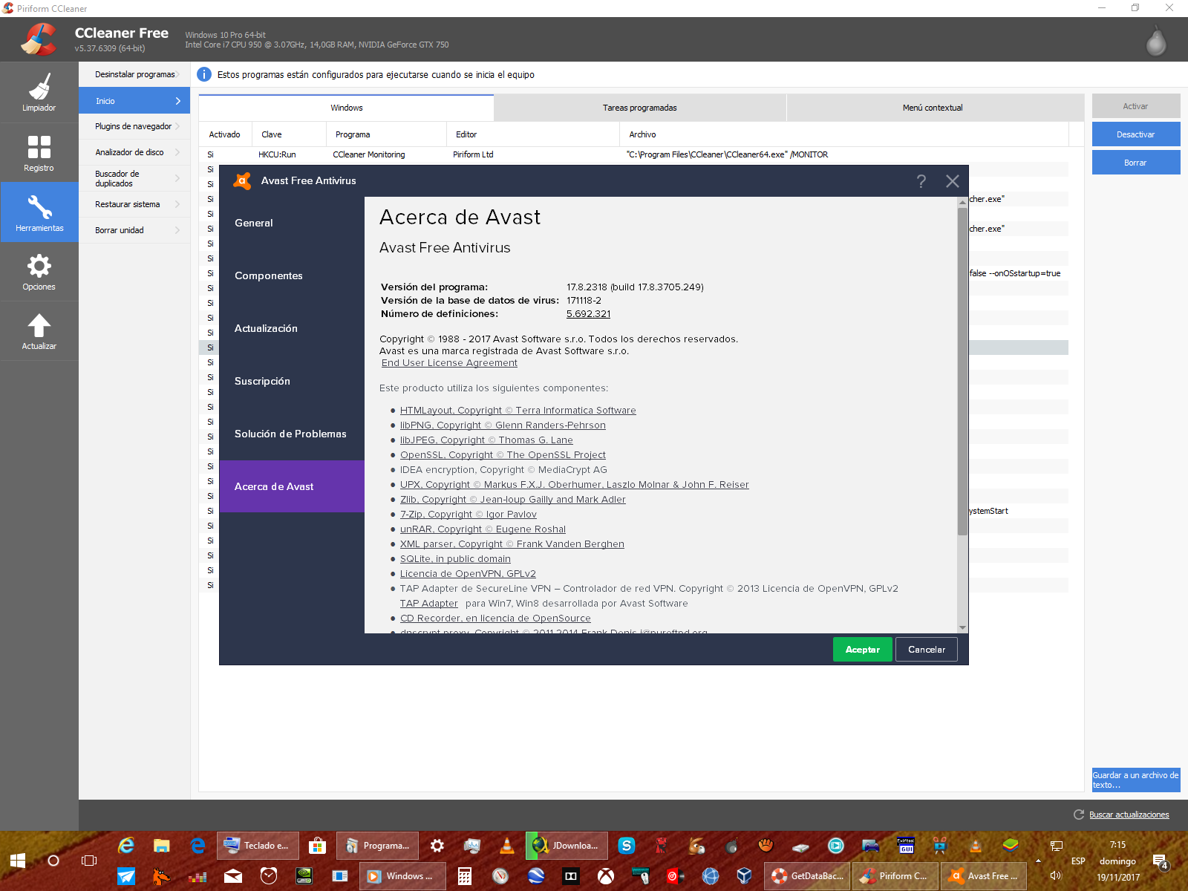1188x891 pixels.
Task: Open Windows Start menu
Action: [x=18, y=861]
